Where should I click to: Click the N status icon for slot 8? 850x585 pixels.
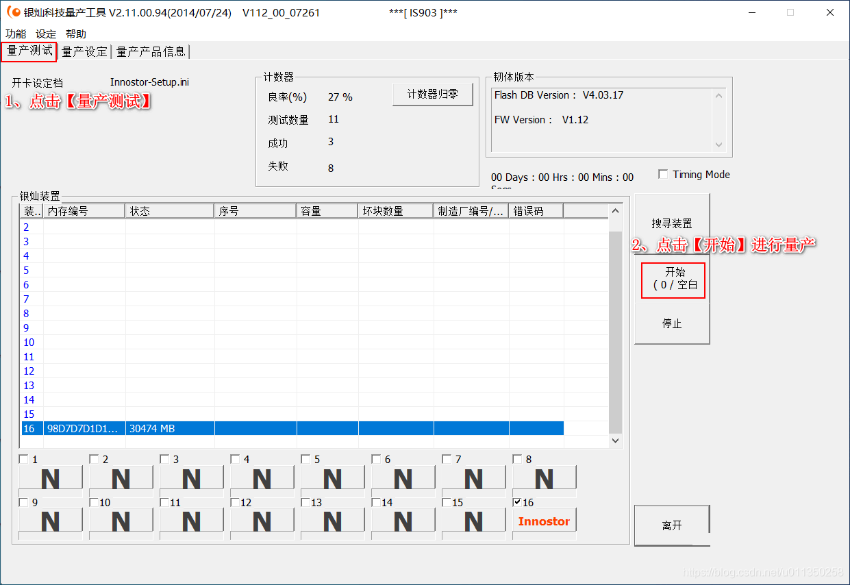[x=544, y=478]
